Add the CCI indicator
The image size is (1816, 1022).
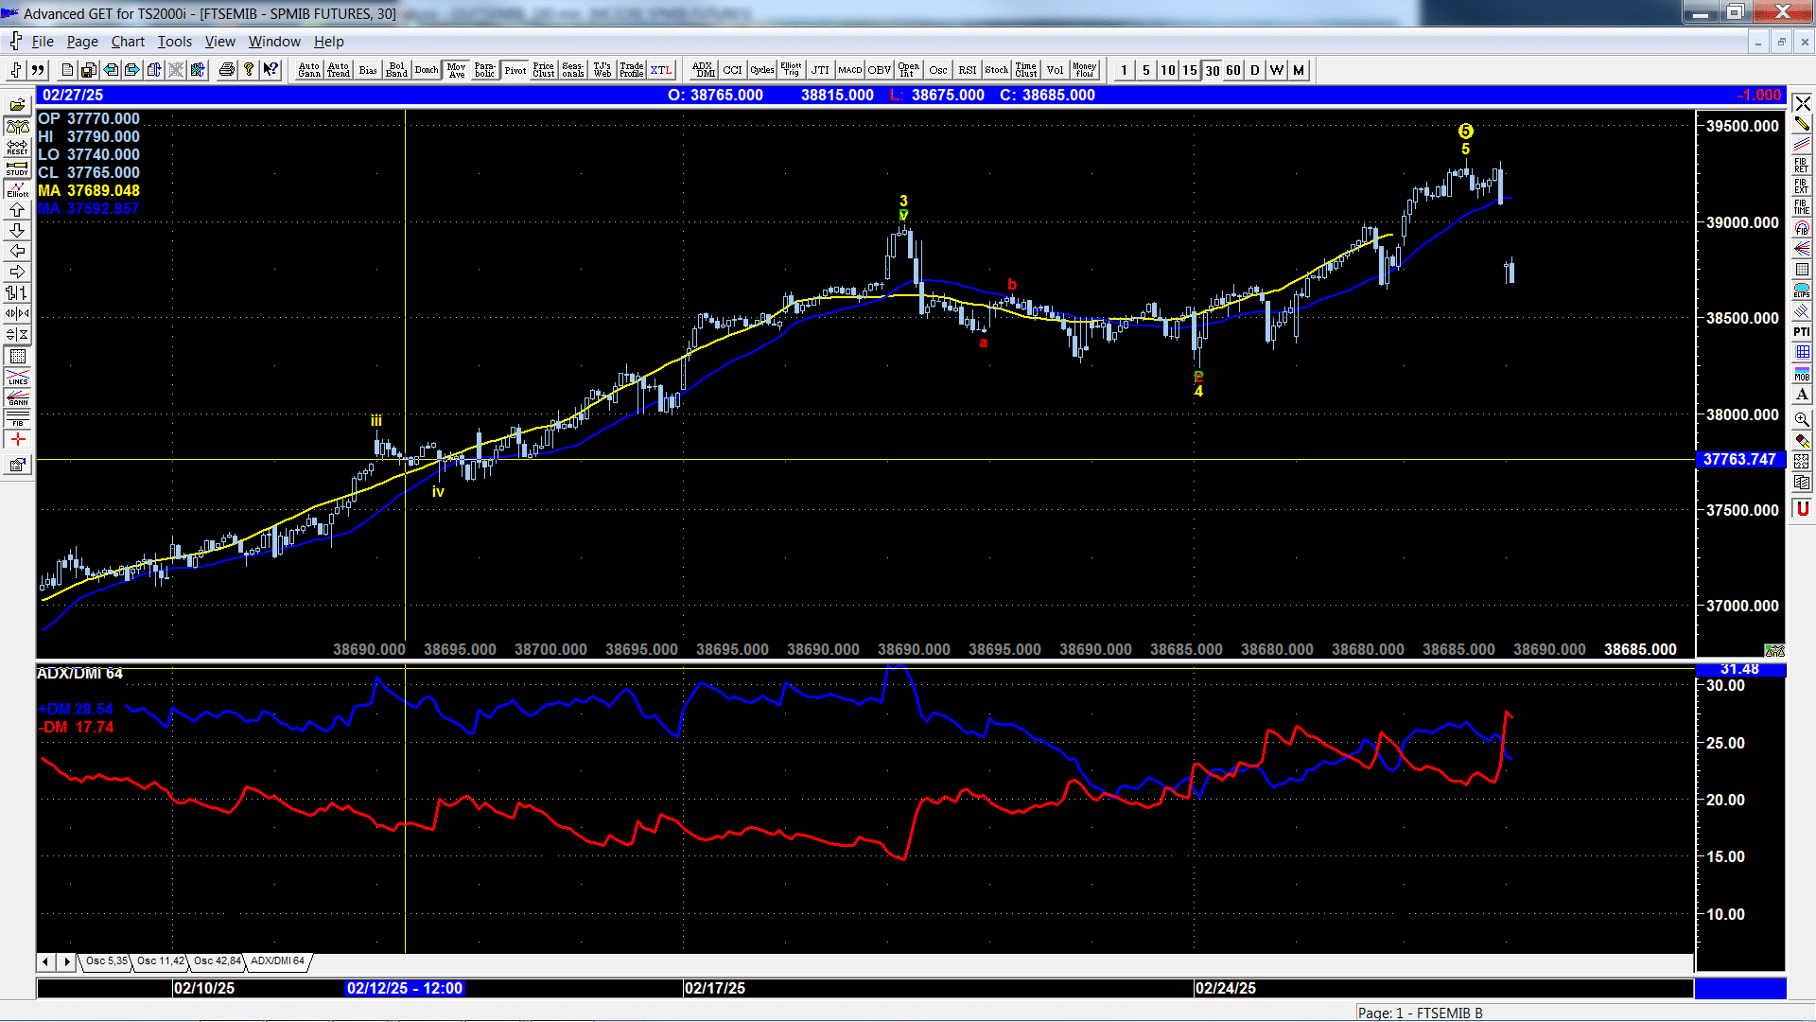[732, 70]
